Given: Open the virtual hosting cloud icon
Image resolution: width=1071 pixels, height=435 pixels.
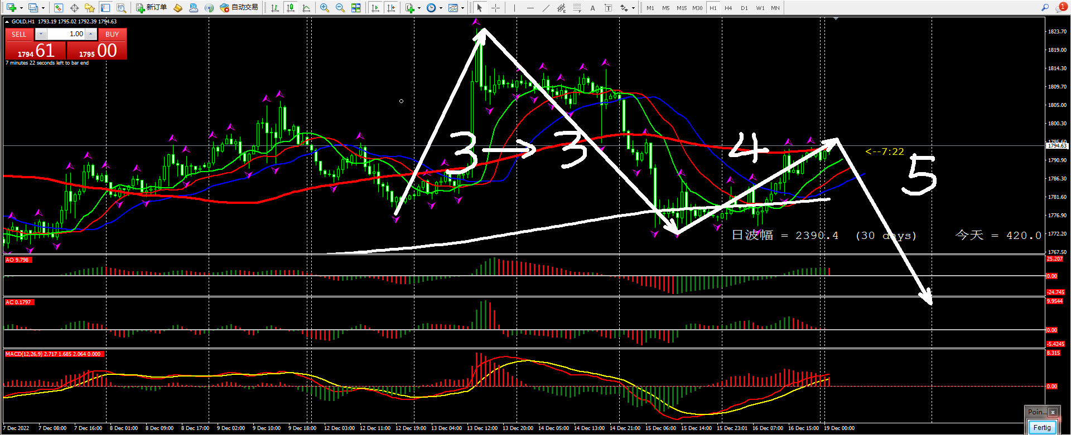Looking at the screenshot, I should point(194,8).
